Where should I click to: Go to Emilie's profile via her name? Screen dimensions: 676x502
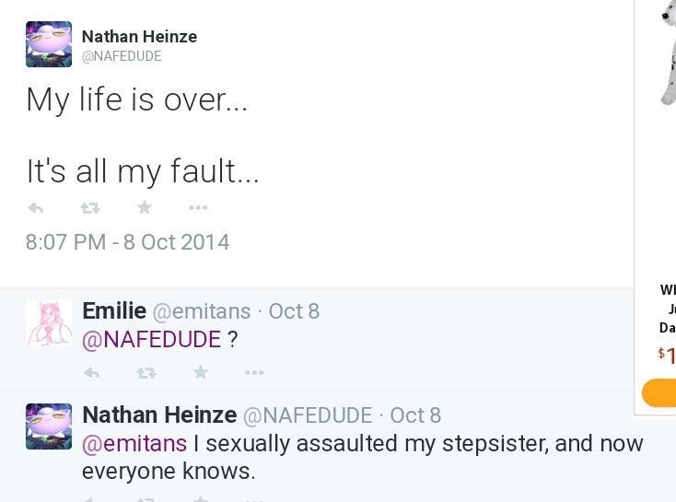coord(113,311)
